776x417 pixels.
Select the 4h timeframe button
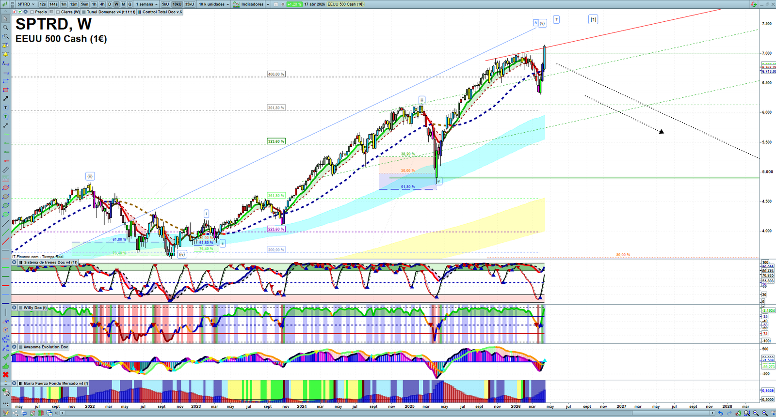tap(102, 4)
